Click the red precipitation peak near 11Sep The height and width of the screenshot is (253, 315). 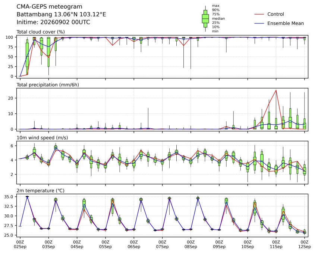coord(276,90)
